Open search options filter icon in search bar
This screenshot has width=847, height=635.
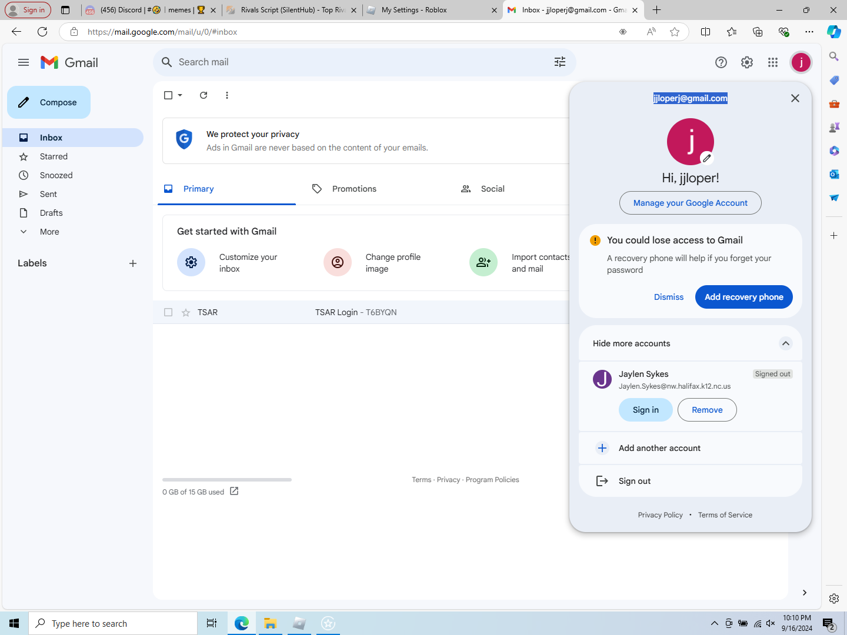[560, 62]
